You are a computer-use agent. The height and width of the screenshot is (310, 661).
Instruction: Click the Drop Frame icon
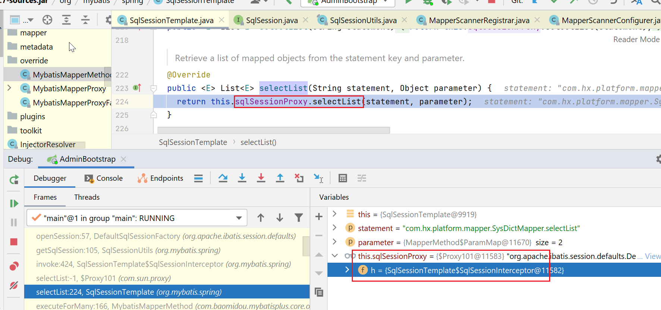click(x=299, y=178)
